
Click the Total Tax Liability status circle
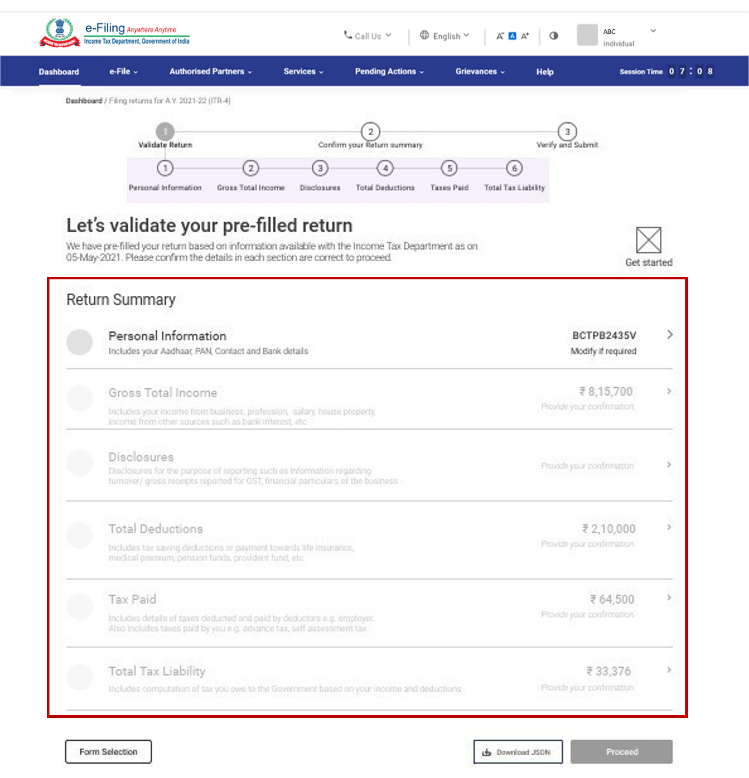click(80, 677)
